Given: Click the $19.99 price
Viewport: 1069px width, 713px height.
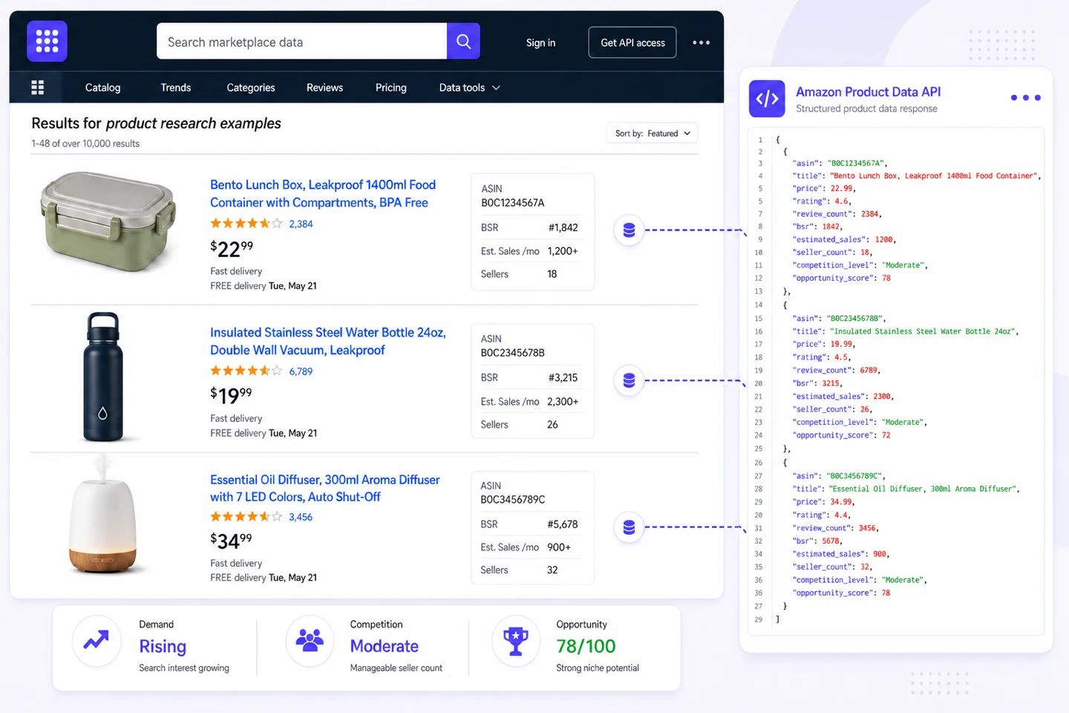Looking at the screenshot, I should click(231, 395).
